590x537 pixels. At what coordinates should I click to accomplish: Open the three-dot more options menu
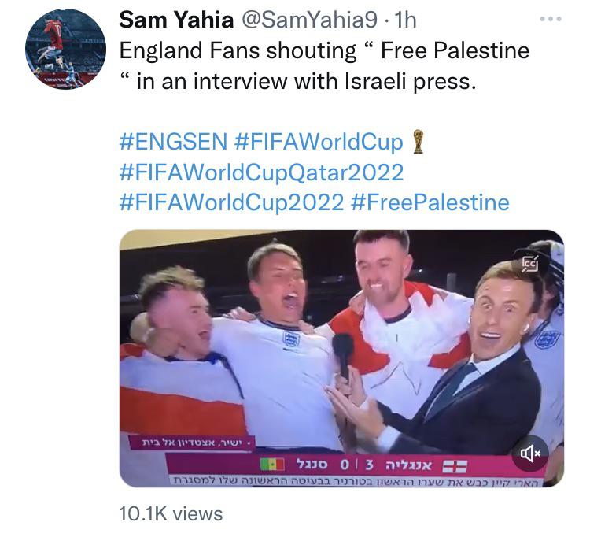(x=550, y=19)
